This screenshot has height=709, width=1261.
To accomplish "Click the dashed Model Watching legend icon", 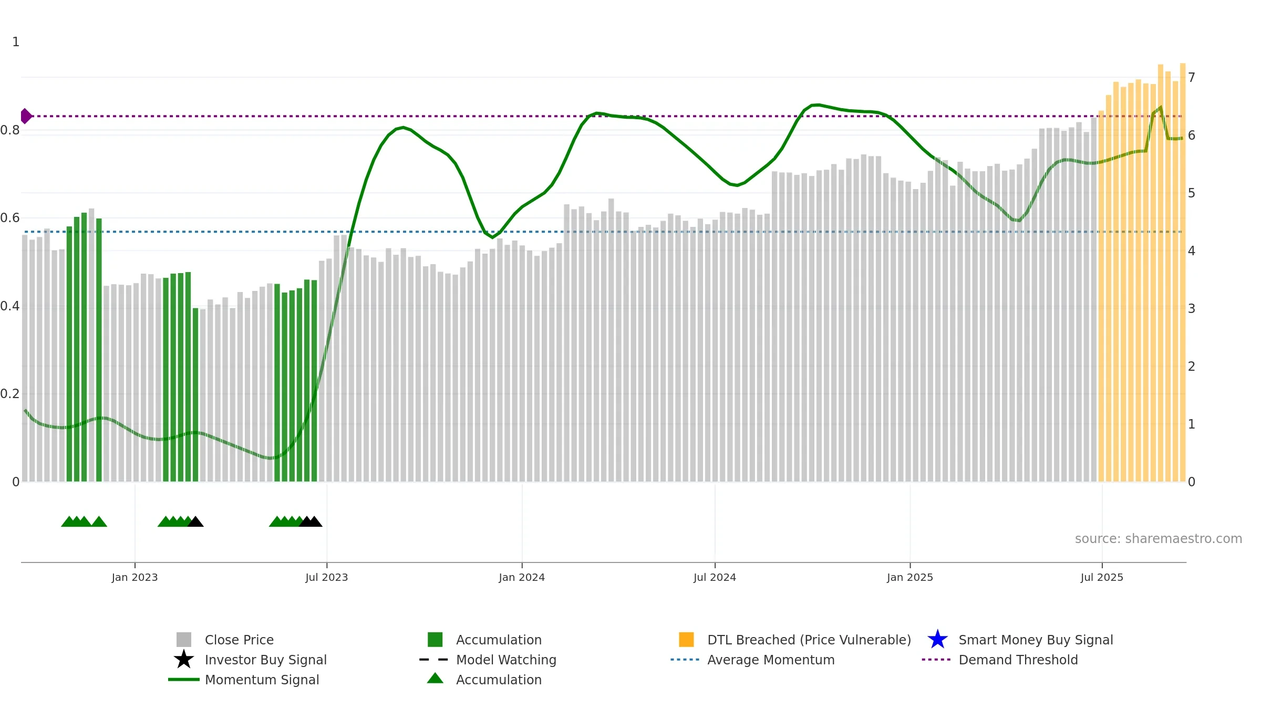I will [x=434, y=660].
